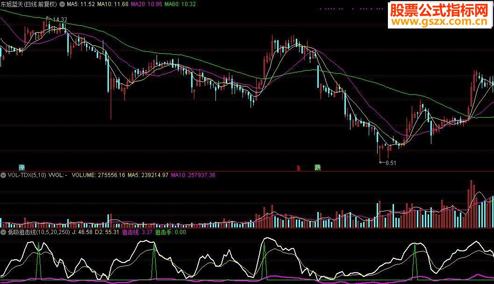This screenshot has width=494, height=284.
Task: Click the 停 suspension marker icon
Action: [22, 168]
